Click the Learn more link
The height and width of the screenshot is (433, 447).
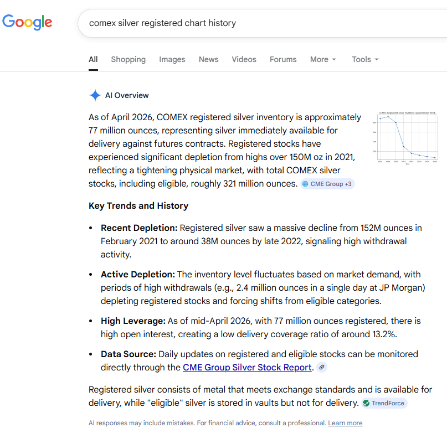[345, 422]
